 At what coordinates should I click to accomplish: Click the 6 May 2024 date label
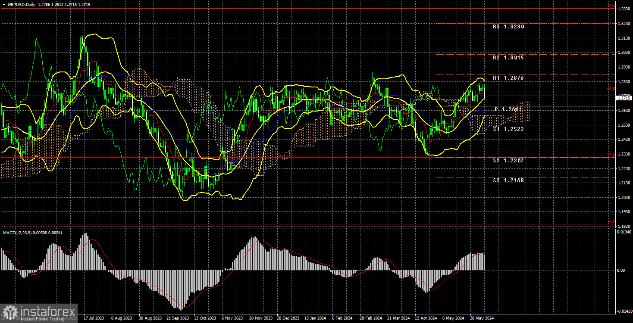453,318
